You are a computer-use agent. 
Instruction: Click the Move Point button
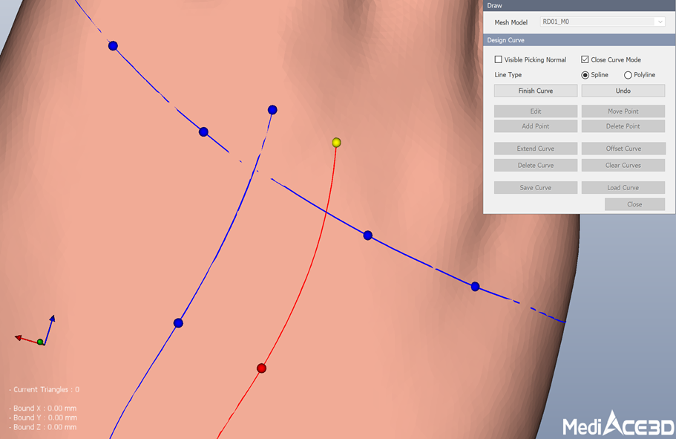click(623, 111)
